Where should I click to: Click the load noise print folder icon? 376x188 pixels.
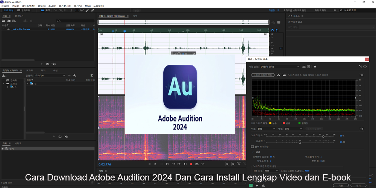[x=284, y=75]
